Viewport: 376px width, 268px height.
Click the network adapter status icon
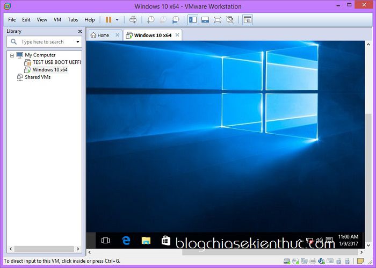click(304, 261)
